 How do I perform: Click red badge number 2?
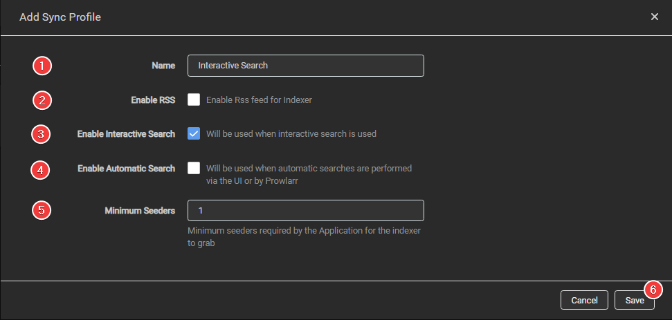43,100
